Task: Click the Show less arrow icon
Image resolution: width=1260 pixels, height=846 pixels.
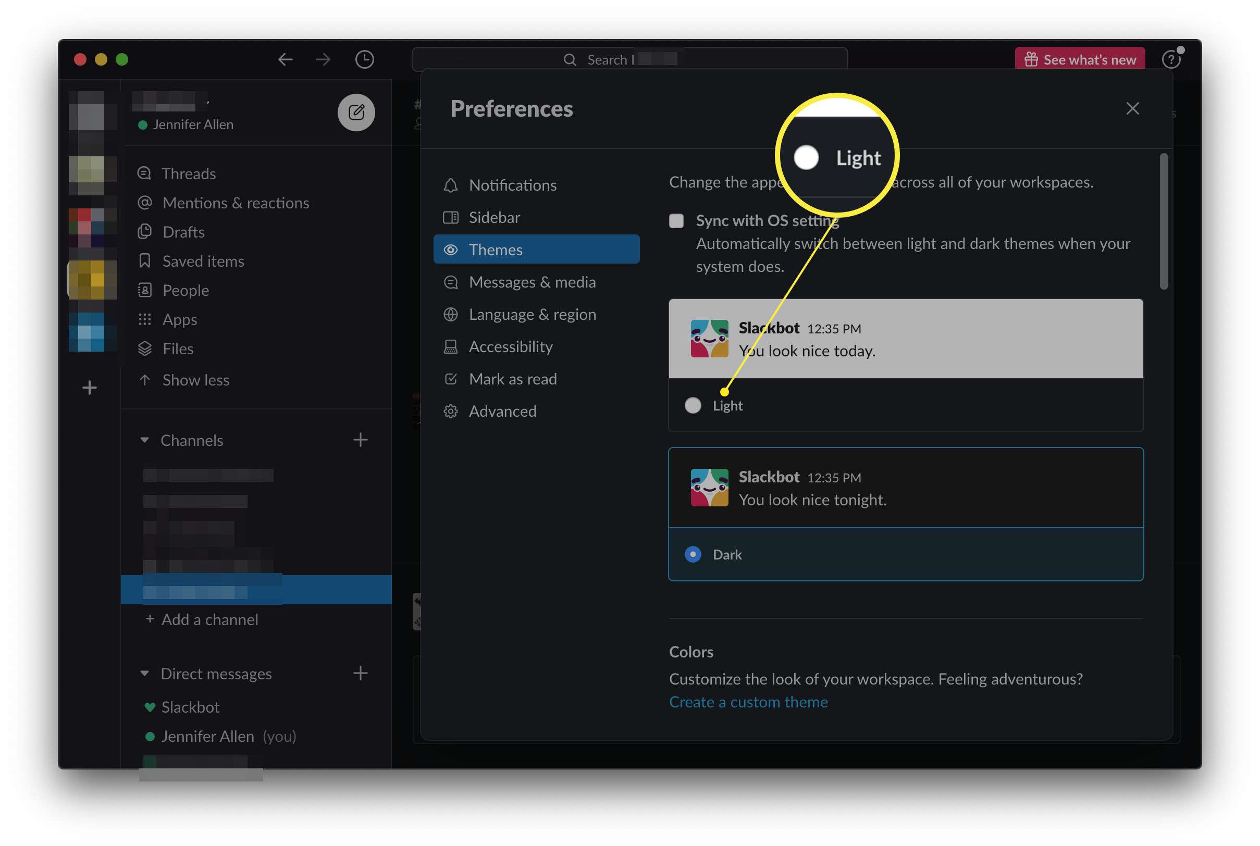Action: 144,380
